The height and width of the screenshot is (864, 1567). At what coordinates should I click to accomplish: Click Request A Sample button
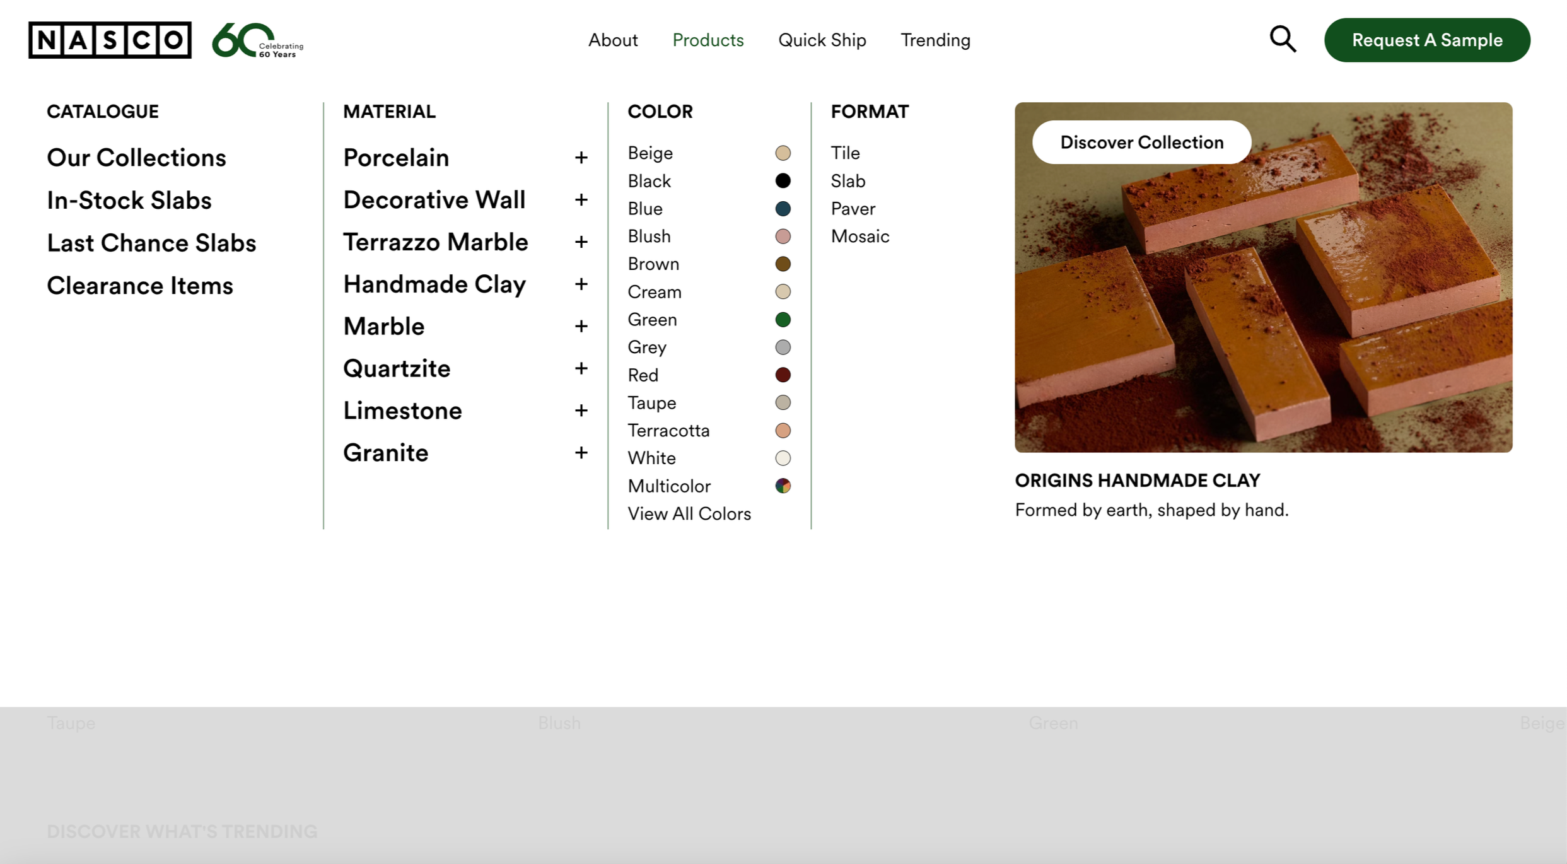click(1426, 40)
